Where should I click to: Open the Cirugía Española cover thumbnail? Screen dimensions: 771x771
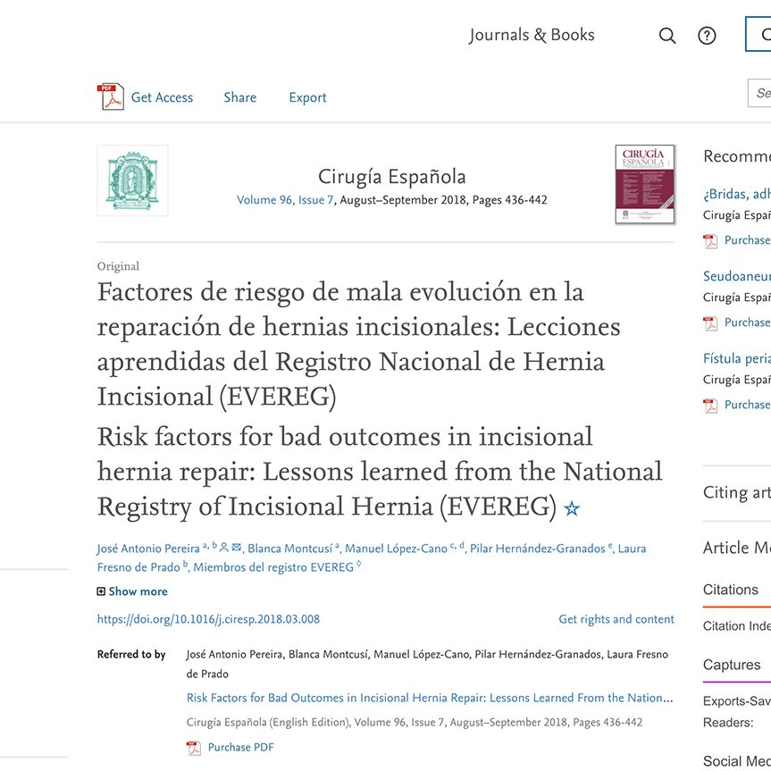click(x=645, y=184)
